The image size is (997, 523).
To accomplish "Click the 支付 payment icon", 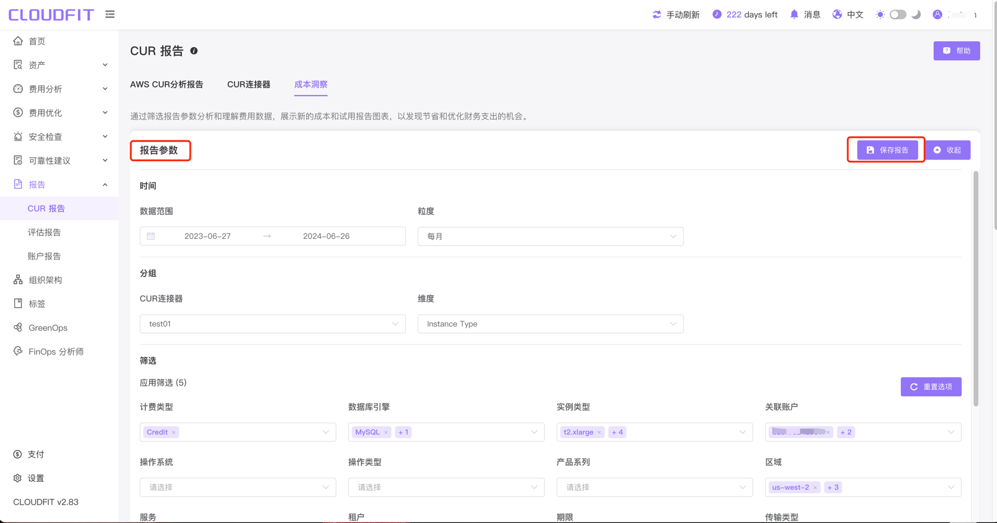I will click(x=17, y=454).
